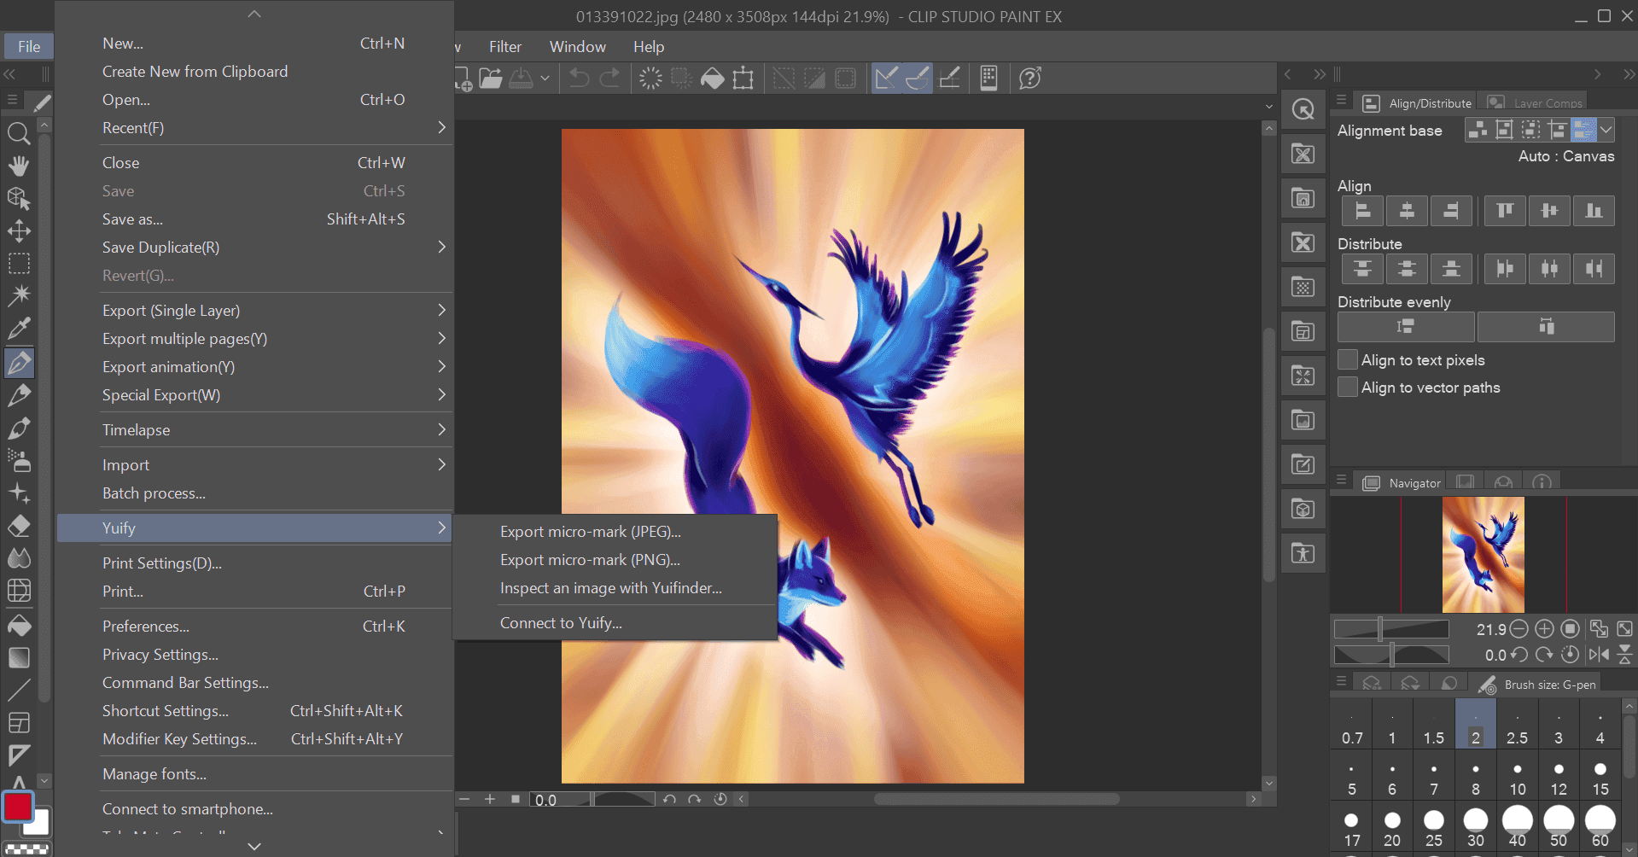1638x857 pixels.
Task: Expand Special Export(W) submenu
Action: pos(254,395)
